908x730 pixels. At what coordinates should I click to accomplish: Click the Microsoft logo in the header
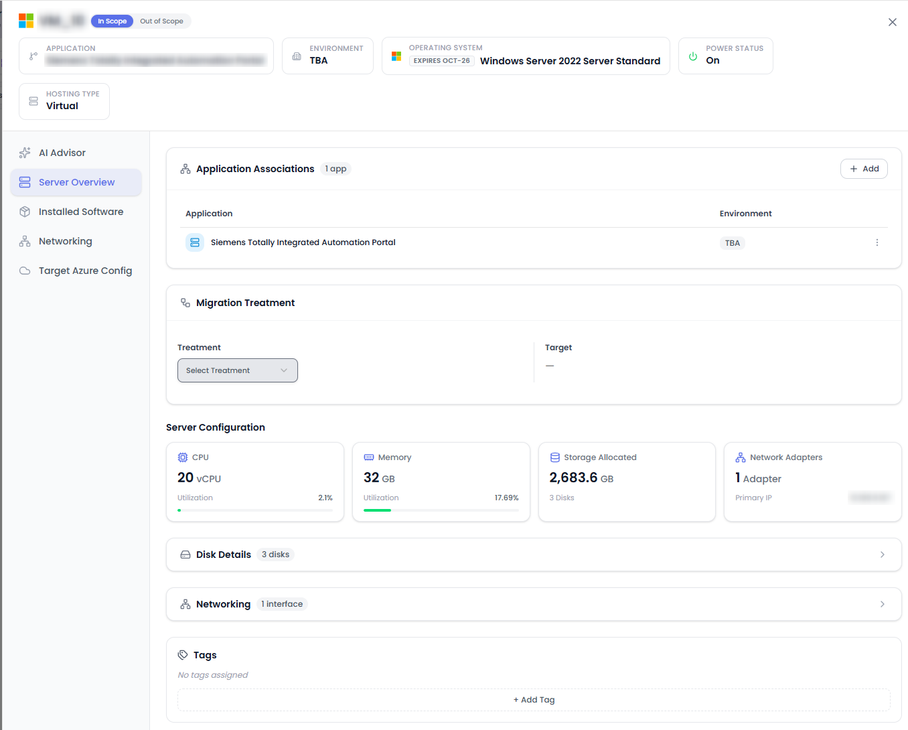[26, 21]
